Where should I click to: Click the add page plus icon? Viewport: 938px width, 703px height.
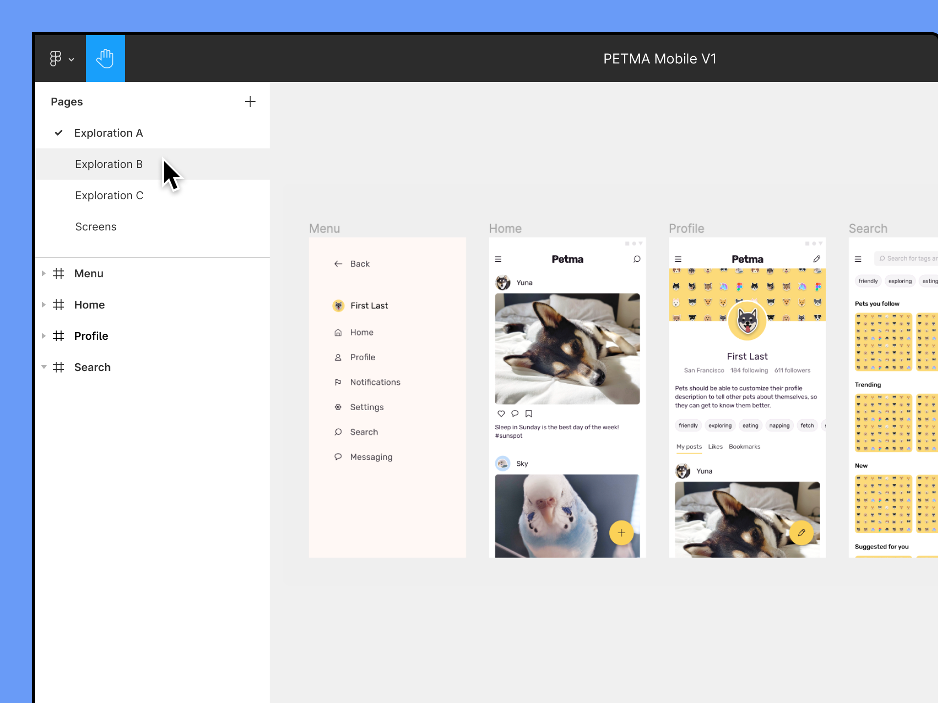tap(251, 102)
